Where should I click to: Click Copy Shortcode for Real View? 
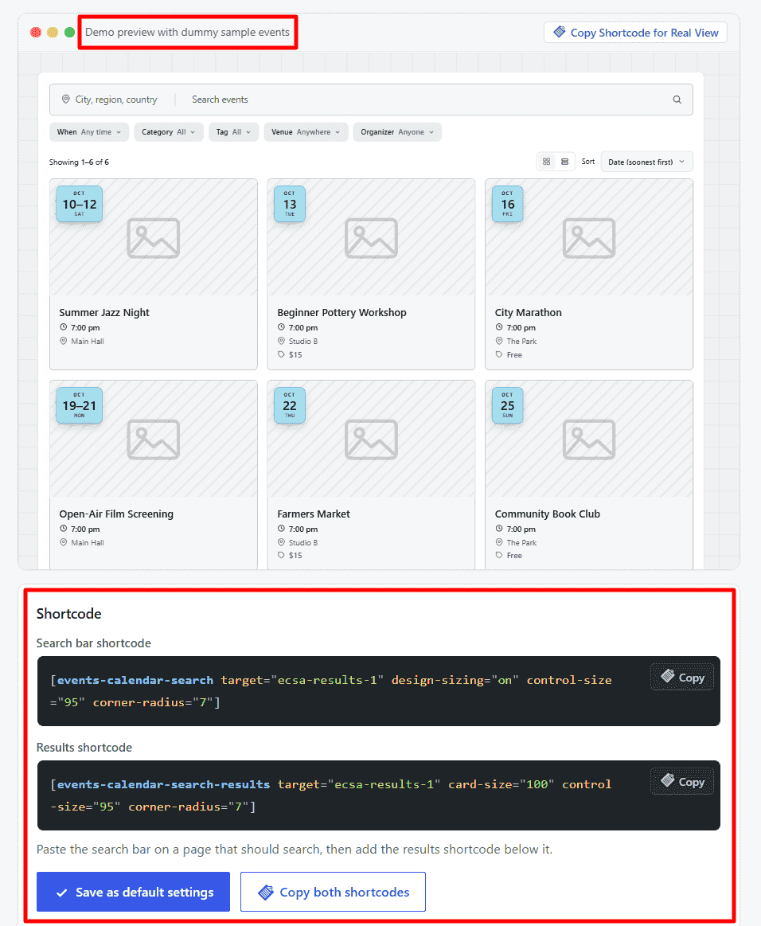pos(635,33)
